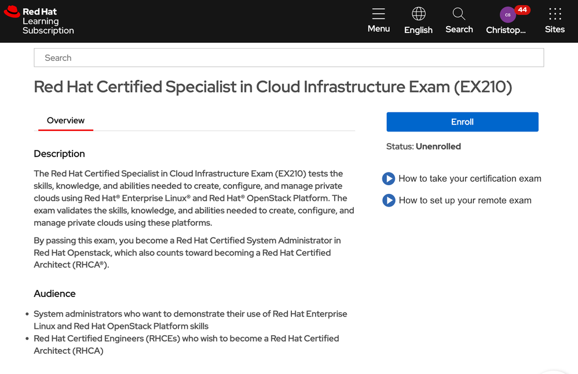Screen dimensions: 578x374
Task: Open the Sites grid icon
Action: point(554,14)
